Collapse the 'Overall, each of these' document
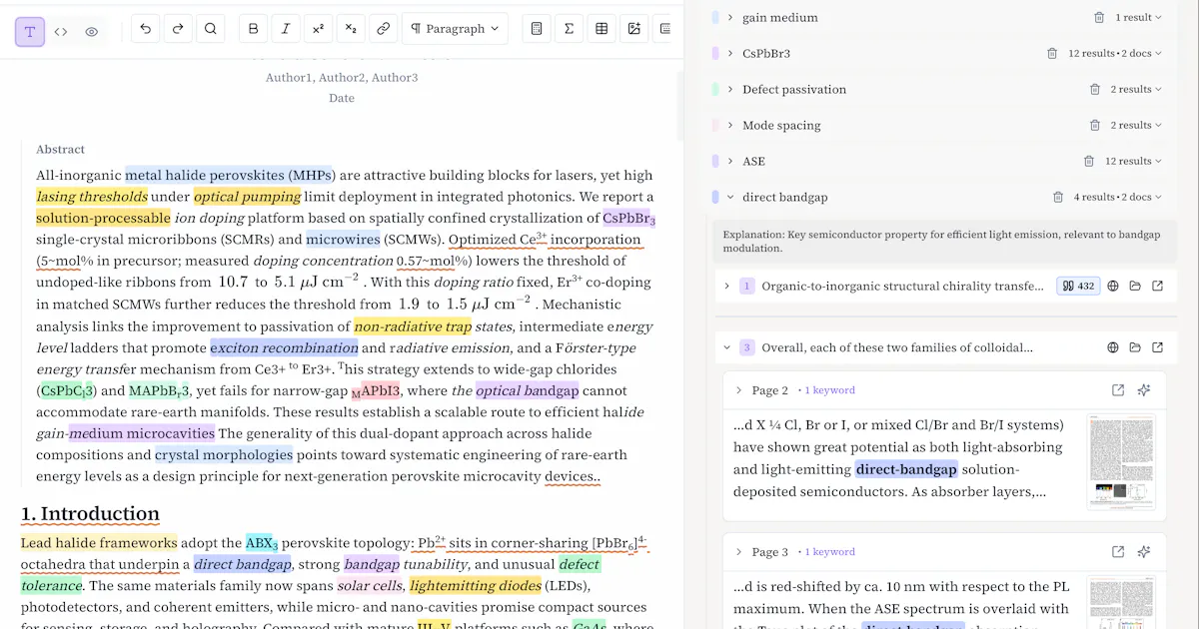 [726, 347]
